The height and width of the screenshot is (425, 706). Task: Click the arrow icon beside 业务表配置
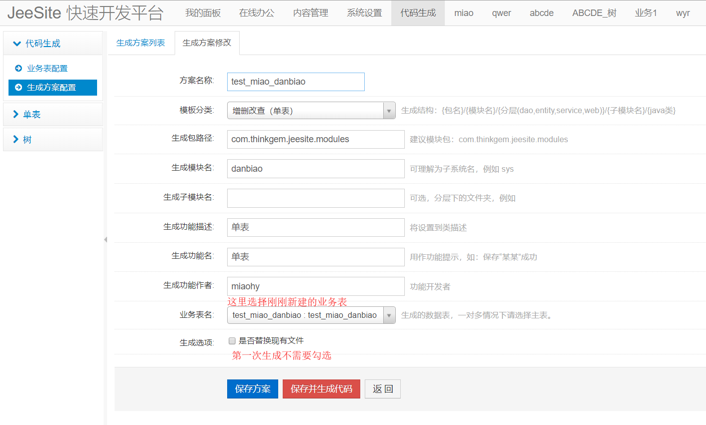(19, 68)
